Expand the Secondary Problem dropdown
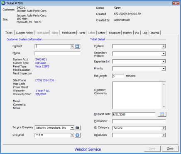 click(164, 54)
